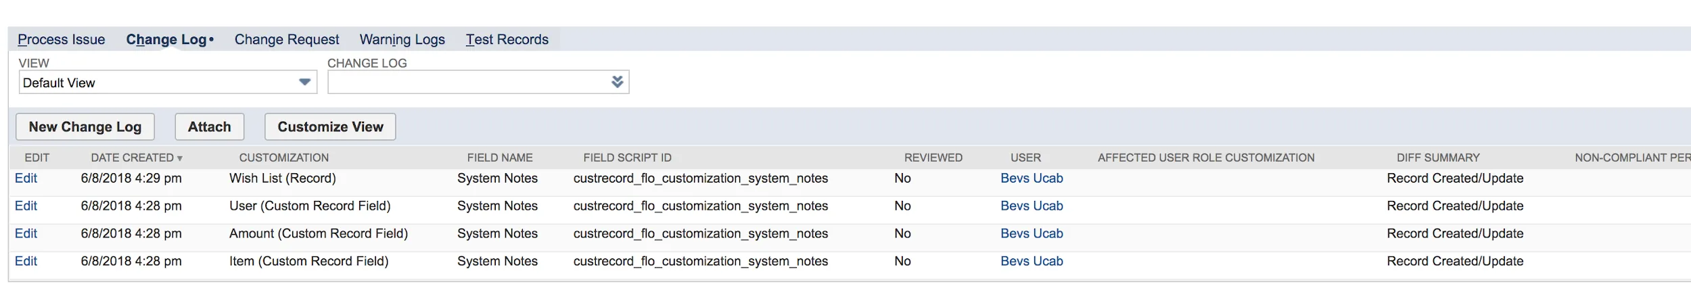Open Bevs Ucab link in first row
The image size is (1691, 301).
pos(1032,179)
